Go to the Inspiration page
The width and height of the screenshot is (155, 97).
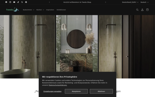click(50, 10)
